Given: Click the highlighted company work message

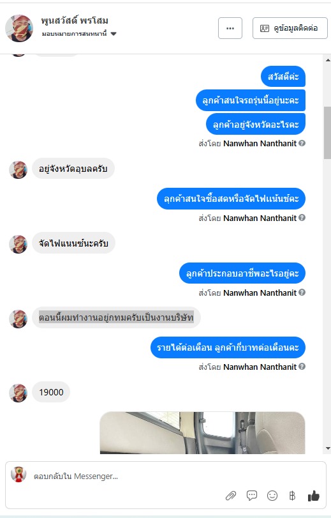Looking at the screenshot, I should [x=116, y=317].
